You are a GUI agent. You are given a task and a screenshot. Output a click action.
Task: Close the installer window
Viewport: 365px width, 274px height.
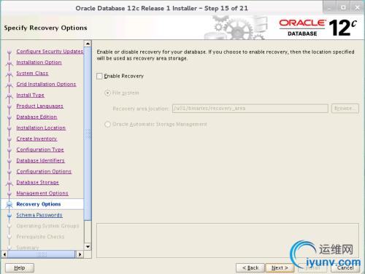357,8
